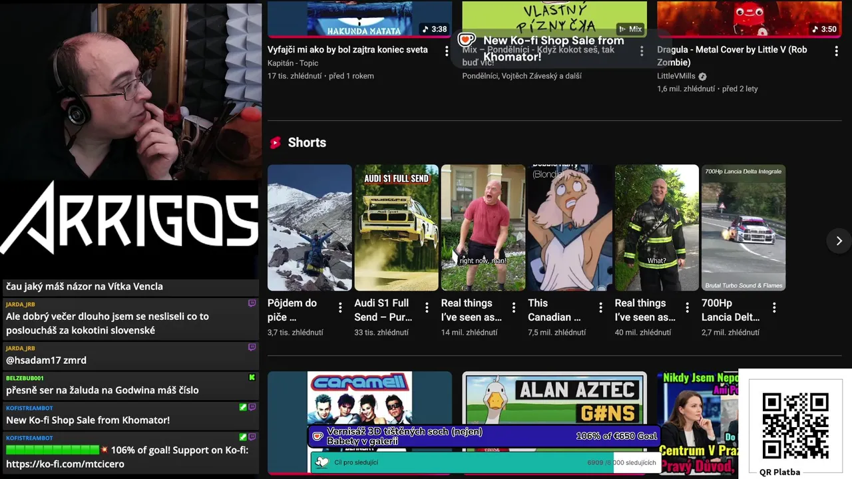
Task: Click Mix badge on Pondělníci thumbnail
Action: (630, 29)
